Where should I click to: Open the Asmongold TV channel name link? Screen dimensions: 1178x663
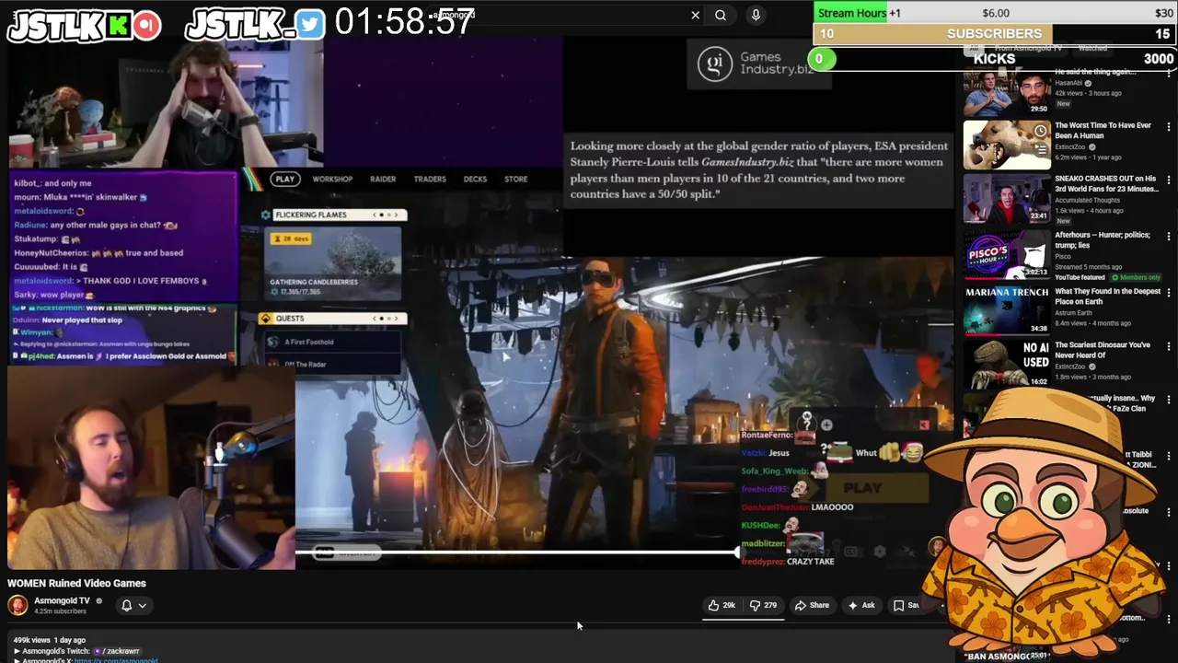point(62,600)
